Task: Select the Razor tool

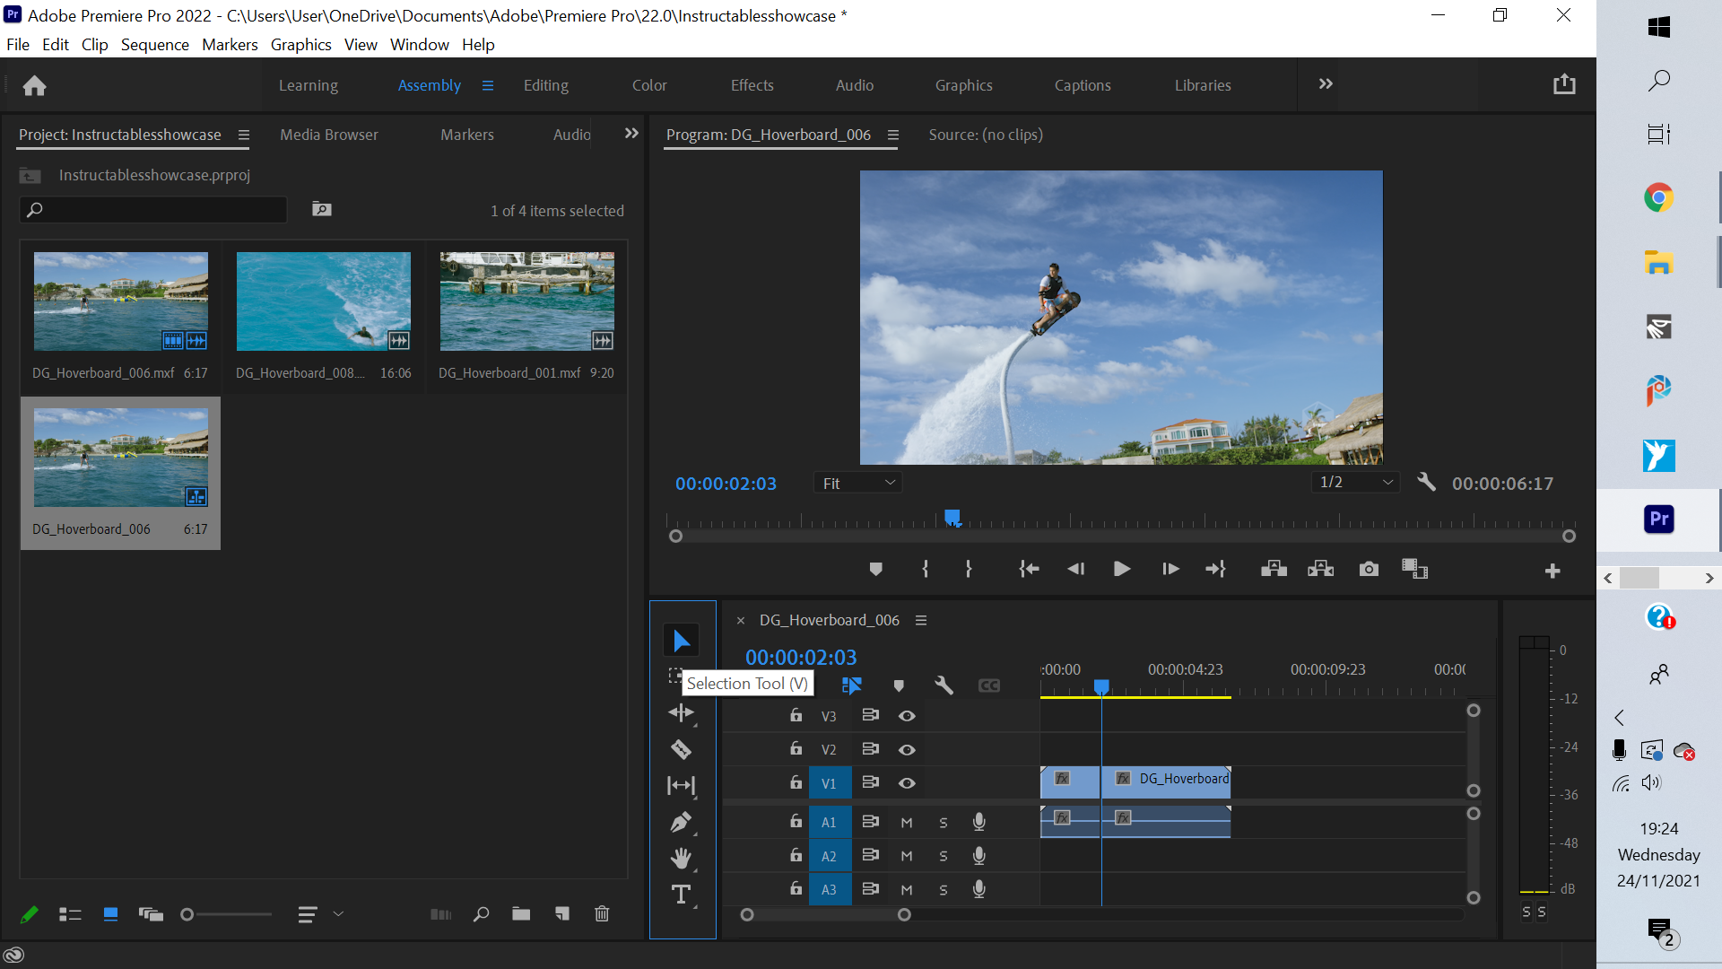Action: 681,749
